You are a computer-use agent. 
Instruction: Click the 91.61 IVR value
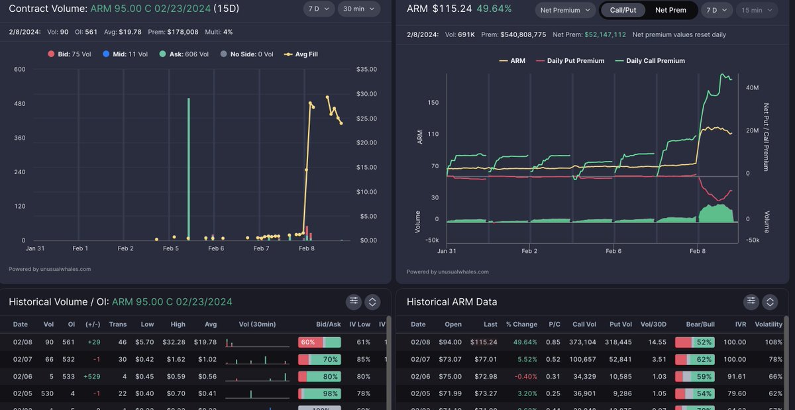[736, 376]
